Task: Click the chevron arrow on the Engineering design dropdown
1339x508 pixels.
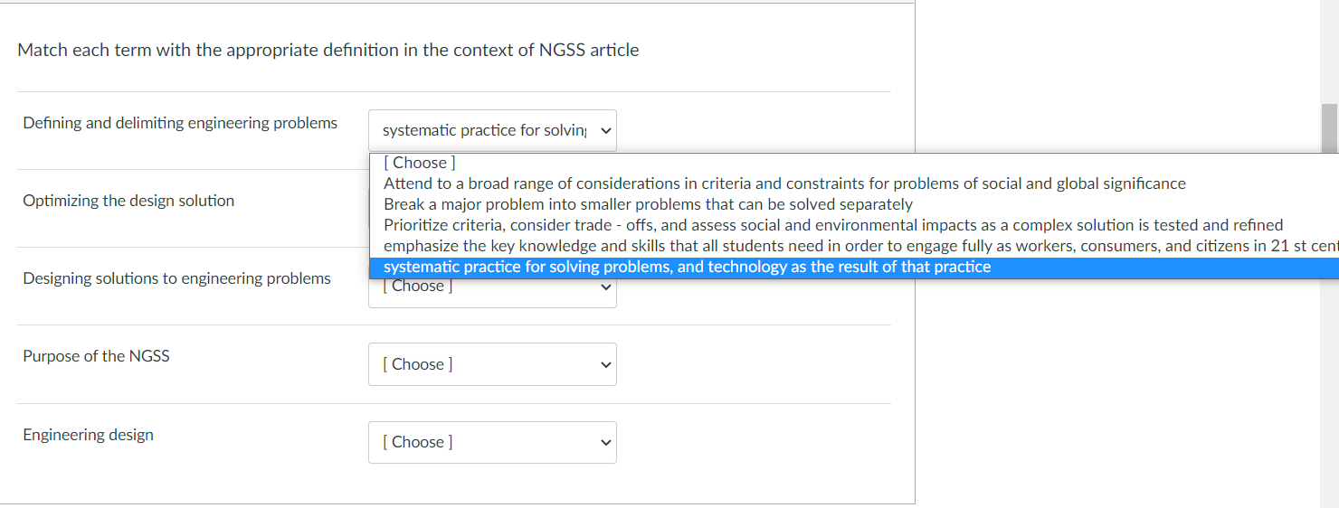Action: click(606, 443)
